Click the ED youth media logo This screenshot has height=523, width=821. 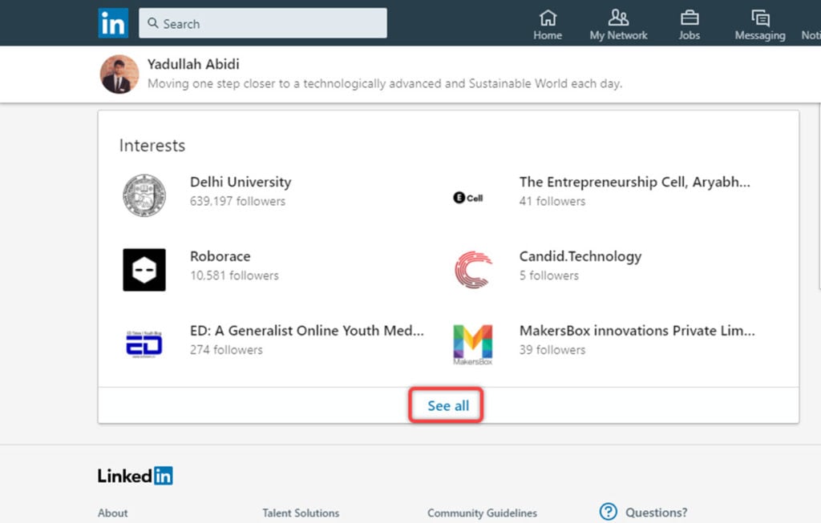coord(144,344)
